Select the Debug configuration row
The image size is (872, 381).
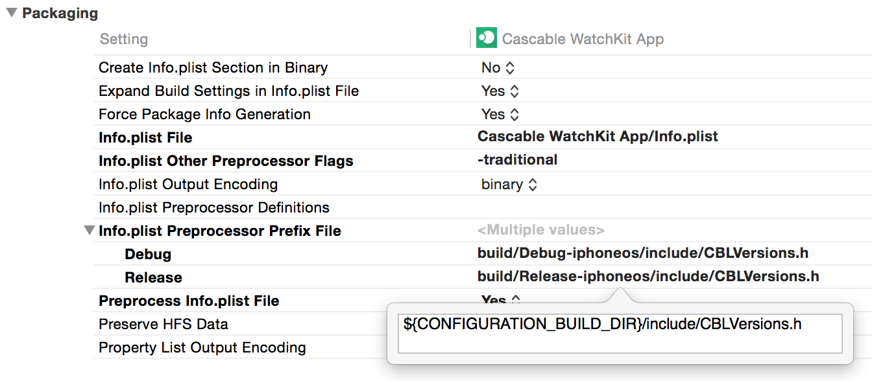(148, 254)
